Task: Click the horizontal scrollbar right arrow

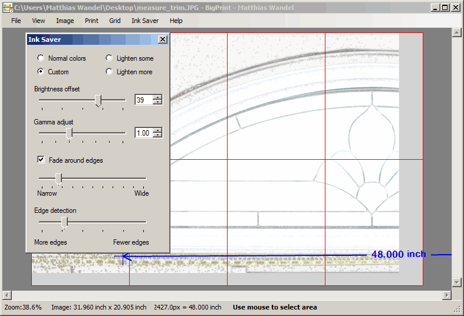Action: [x=446, y=294]
